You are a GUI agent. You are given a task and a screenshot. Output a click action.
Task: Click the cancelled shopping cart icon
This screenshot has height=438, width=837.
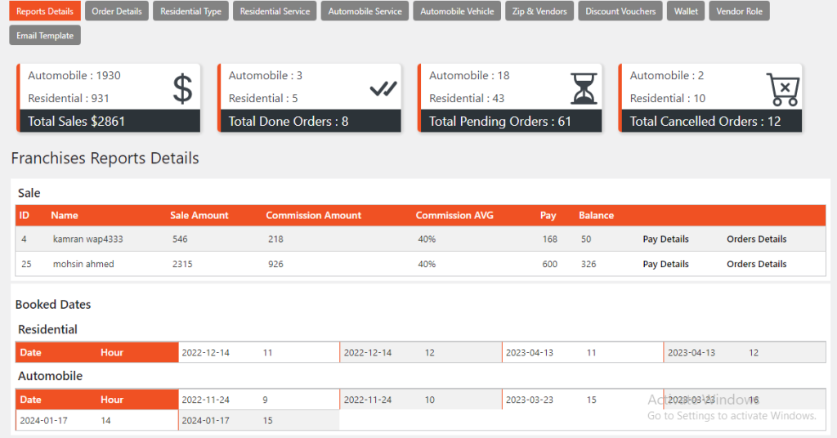[782, 88]
